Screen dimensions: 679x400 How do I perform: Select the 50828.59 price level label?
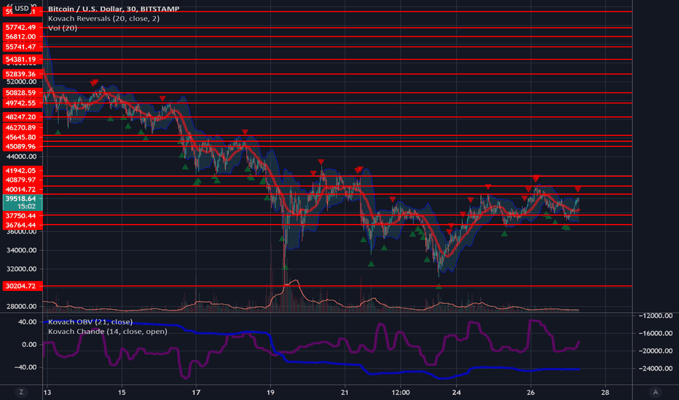[23, 92]
